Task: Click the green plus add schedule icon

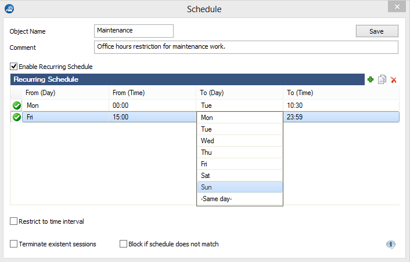Action: [371, 79]
